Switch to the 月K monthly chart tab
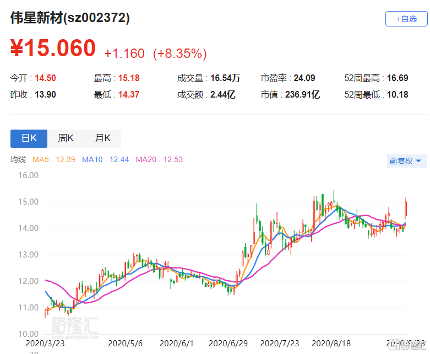430x354 pixels. click(102, 138)
